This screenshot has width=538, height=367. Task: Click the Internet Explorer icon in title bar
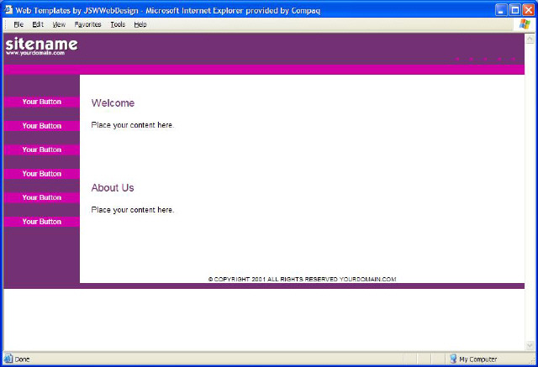[8, 9]
